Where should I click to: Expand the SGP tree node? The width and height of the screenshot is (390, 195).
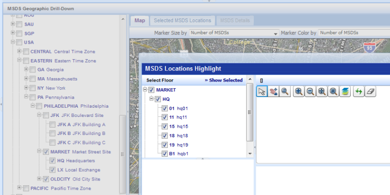pos(13,33)
